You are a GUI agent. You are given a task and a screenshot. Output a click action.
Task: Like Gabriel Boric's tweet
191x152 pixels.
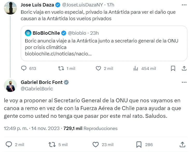tap(96, 144)
